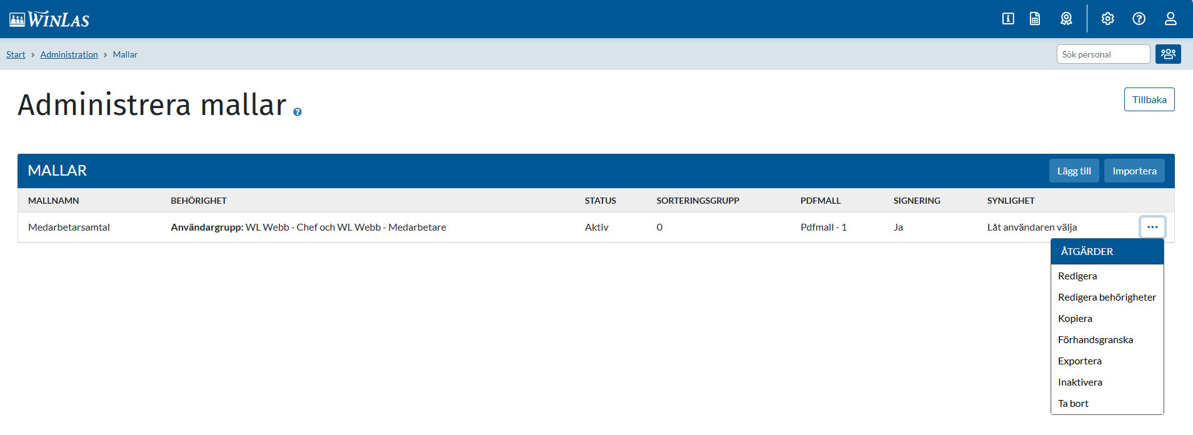
Task: Select Redigera from the actions menu
Action: pos(1077,276)
